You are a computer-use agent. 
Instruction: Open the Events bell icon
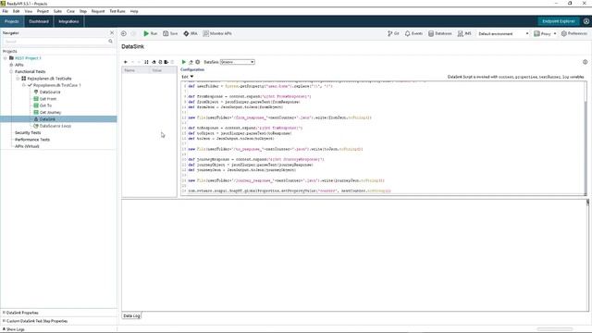[413, 33]
